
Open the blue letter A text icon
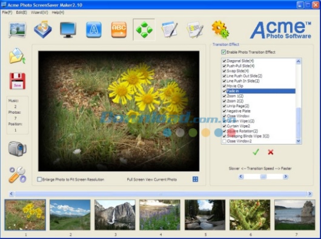click(93, 30)
